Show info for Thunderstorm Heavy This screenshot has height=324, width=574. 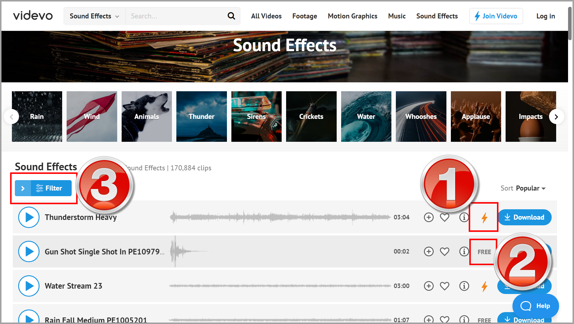(464, 217)
